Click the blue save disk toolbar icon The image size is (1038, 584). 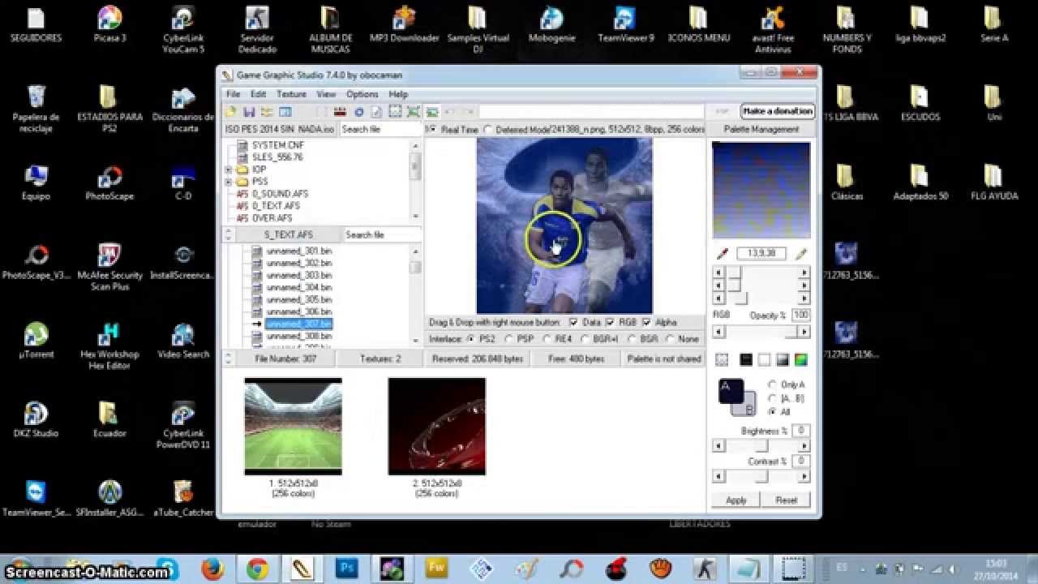point(249,112)
